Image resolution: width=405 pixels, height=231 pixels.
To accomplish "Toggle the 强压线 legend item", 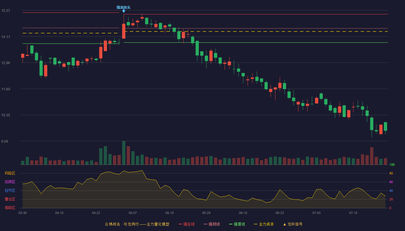I will click(x=187, y=224).
